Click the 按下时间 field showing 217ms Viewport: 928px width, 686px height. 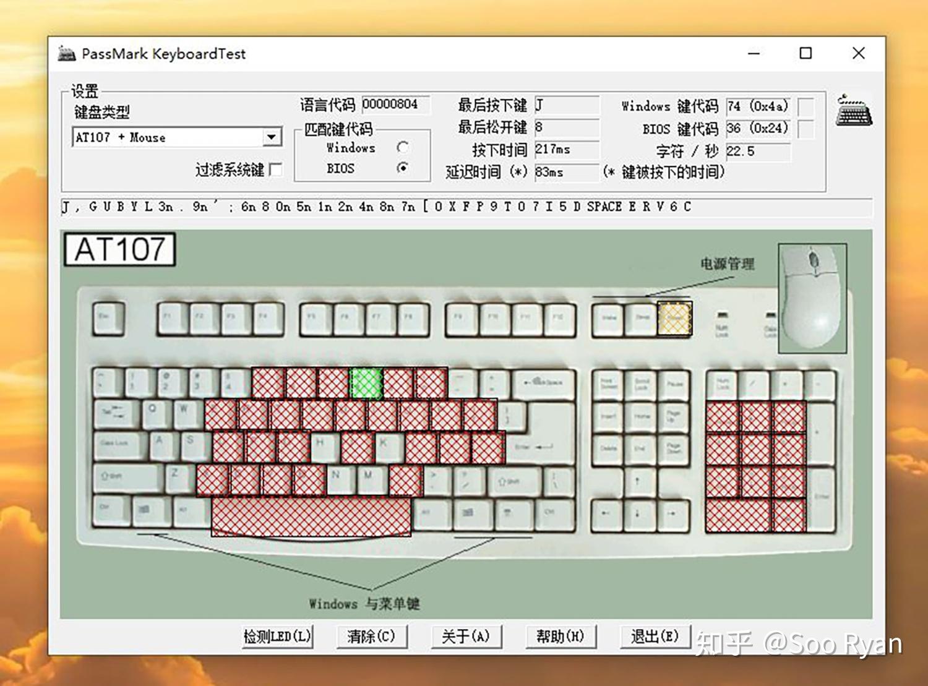click(x=567, y=149)
